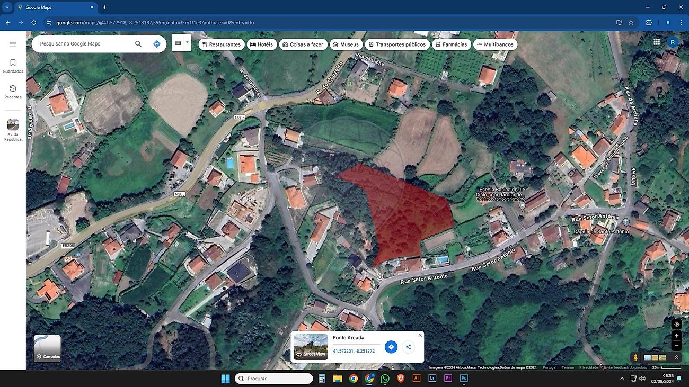Click the dropped pin on Rua Setor António
Image resolution: width=689 pixels, height=387 pixels.
379,276
